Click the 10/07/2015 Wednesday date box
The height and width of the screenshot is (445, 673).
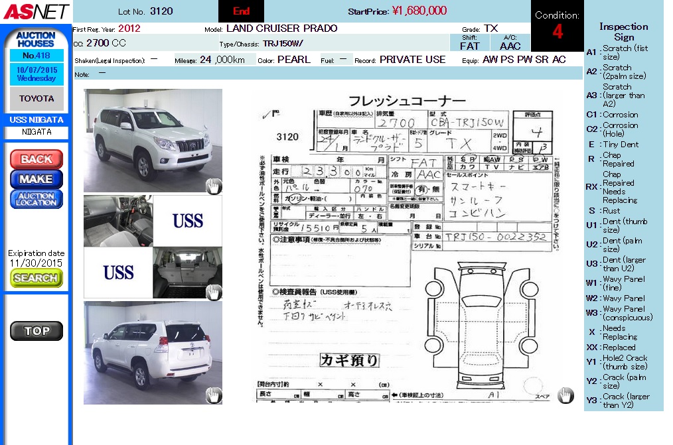37,74
